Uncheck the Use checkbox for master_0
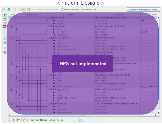Screen dimensions: 162x124 [12, 104]
